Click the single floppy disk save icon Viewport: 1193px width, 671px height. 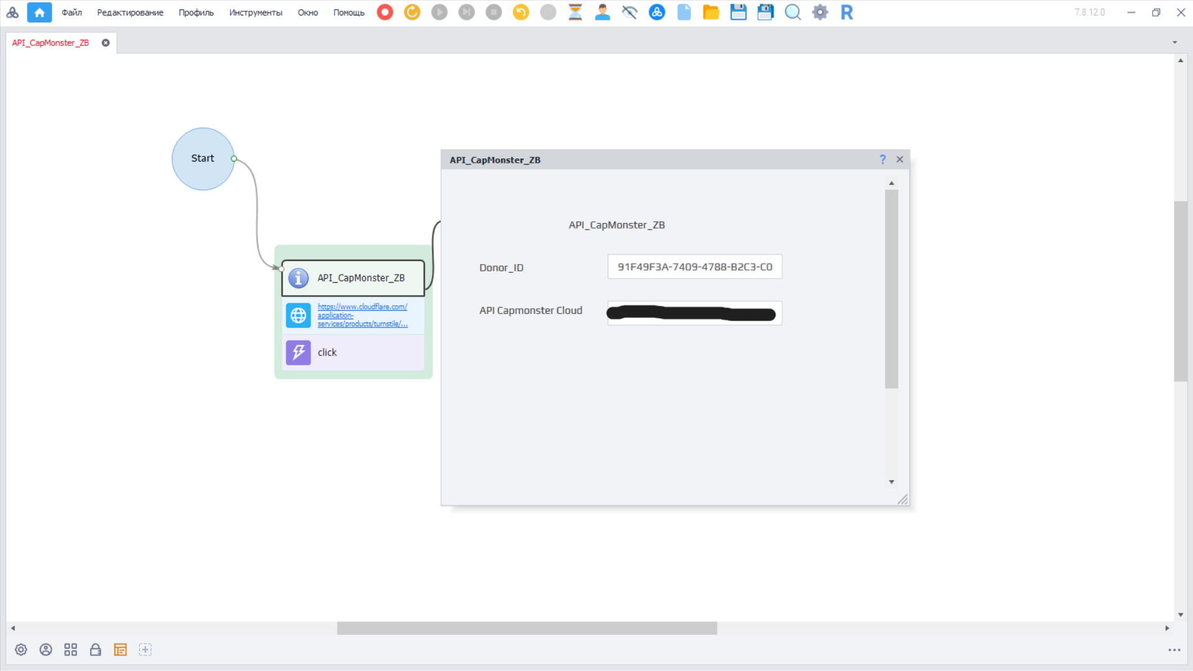click(x=738, y=12)
